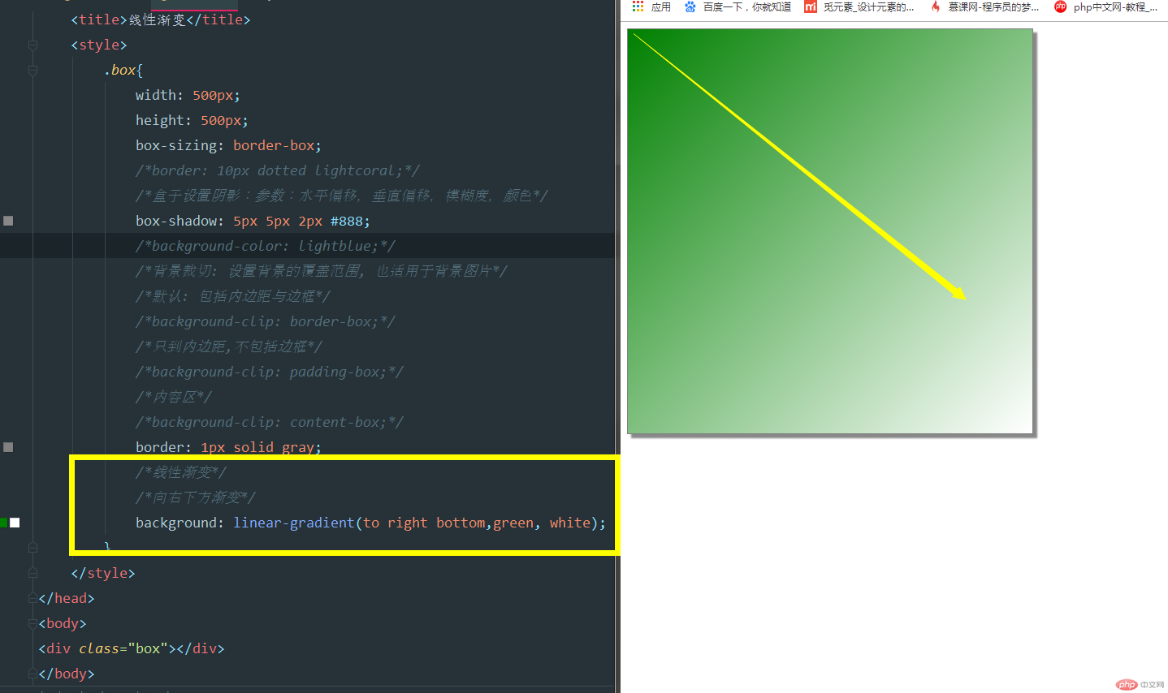This screenshot has width=1168, height=693.
Task: Click the '/*线性渐变*/' comment
Action: tap(181, 472)
